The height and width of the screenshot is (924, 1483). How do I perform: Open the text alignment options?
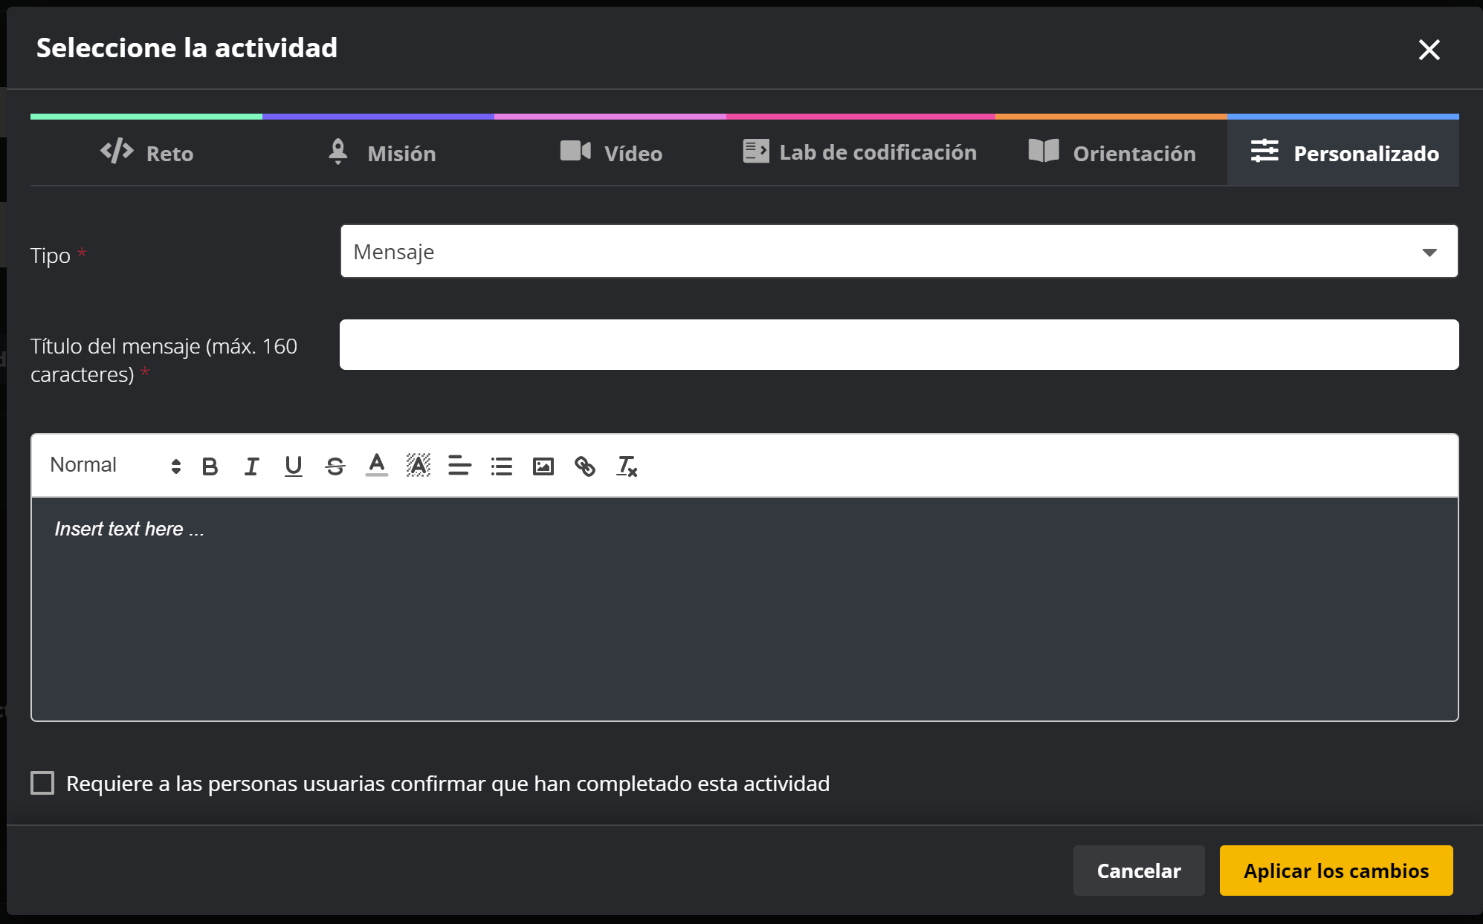click(x=460, y=466)
